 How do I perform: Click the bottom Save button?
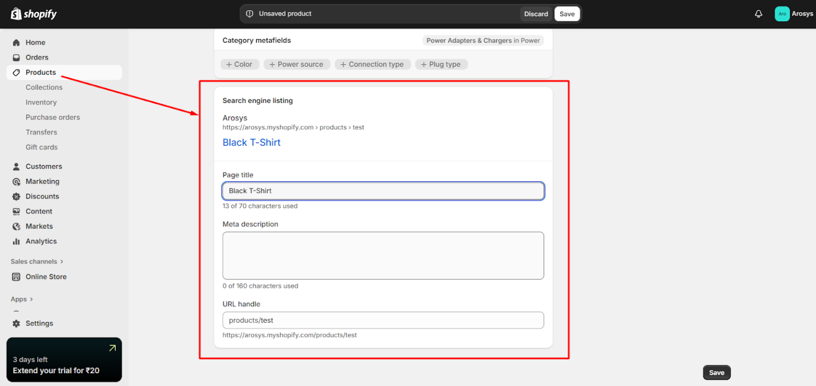716,373
